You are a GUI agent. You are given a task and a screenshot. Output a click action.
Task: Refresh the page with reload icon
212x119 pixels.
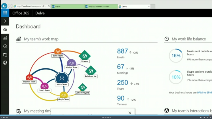pyautogui.click(x=49, y=6)
